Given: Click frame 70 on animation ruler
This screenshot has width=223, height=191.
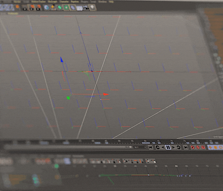Looking at the screenshot, I should point(171,141).
